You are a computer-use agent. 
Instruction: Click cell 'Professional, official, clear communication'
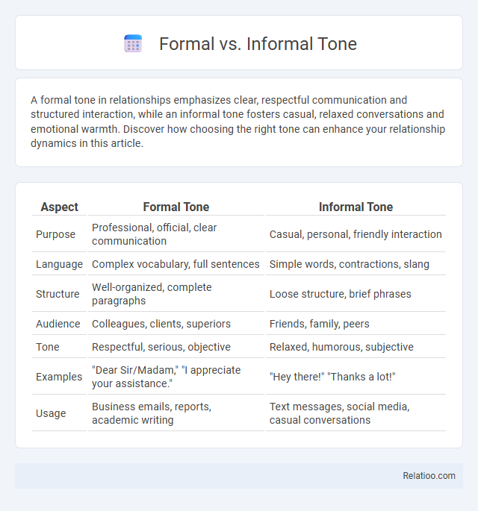click(x=176, y=234)
